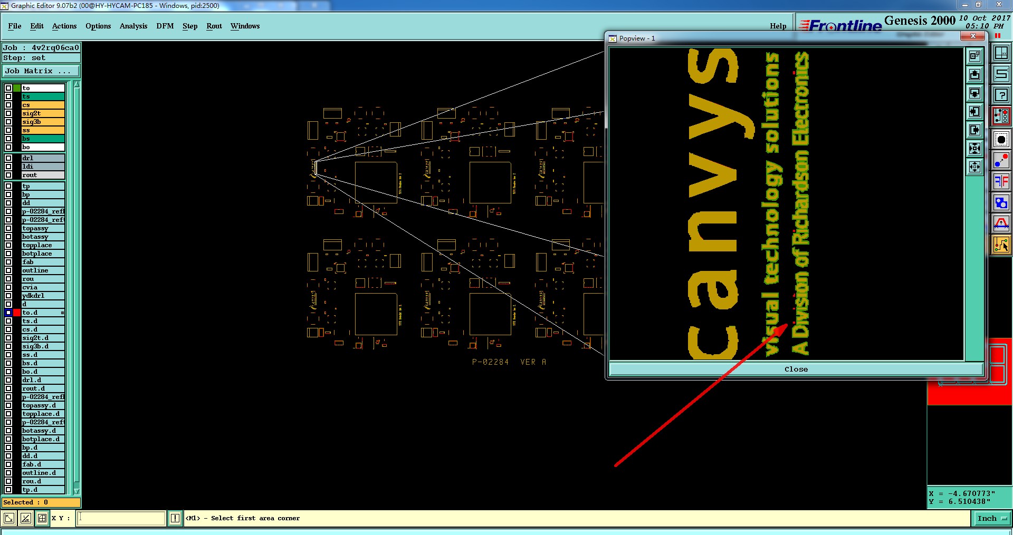1013x535 pixels.
Task: Click the pan right icon in Popview
Action: 974,130
